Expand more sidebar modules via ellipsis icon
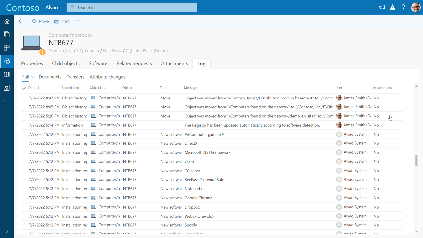 click(x=7, y=101)
